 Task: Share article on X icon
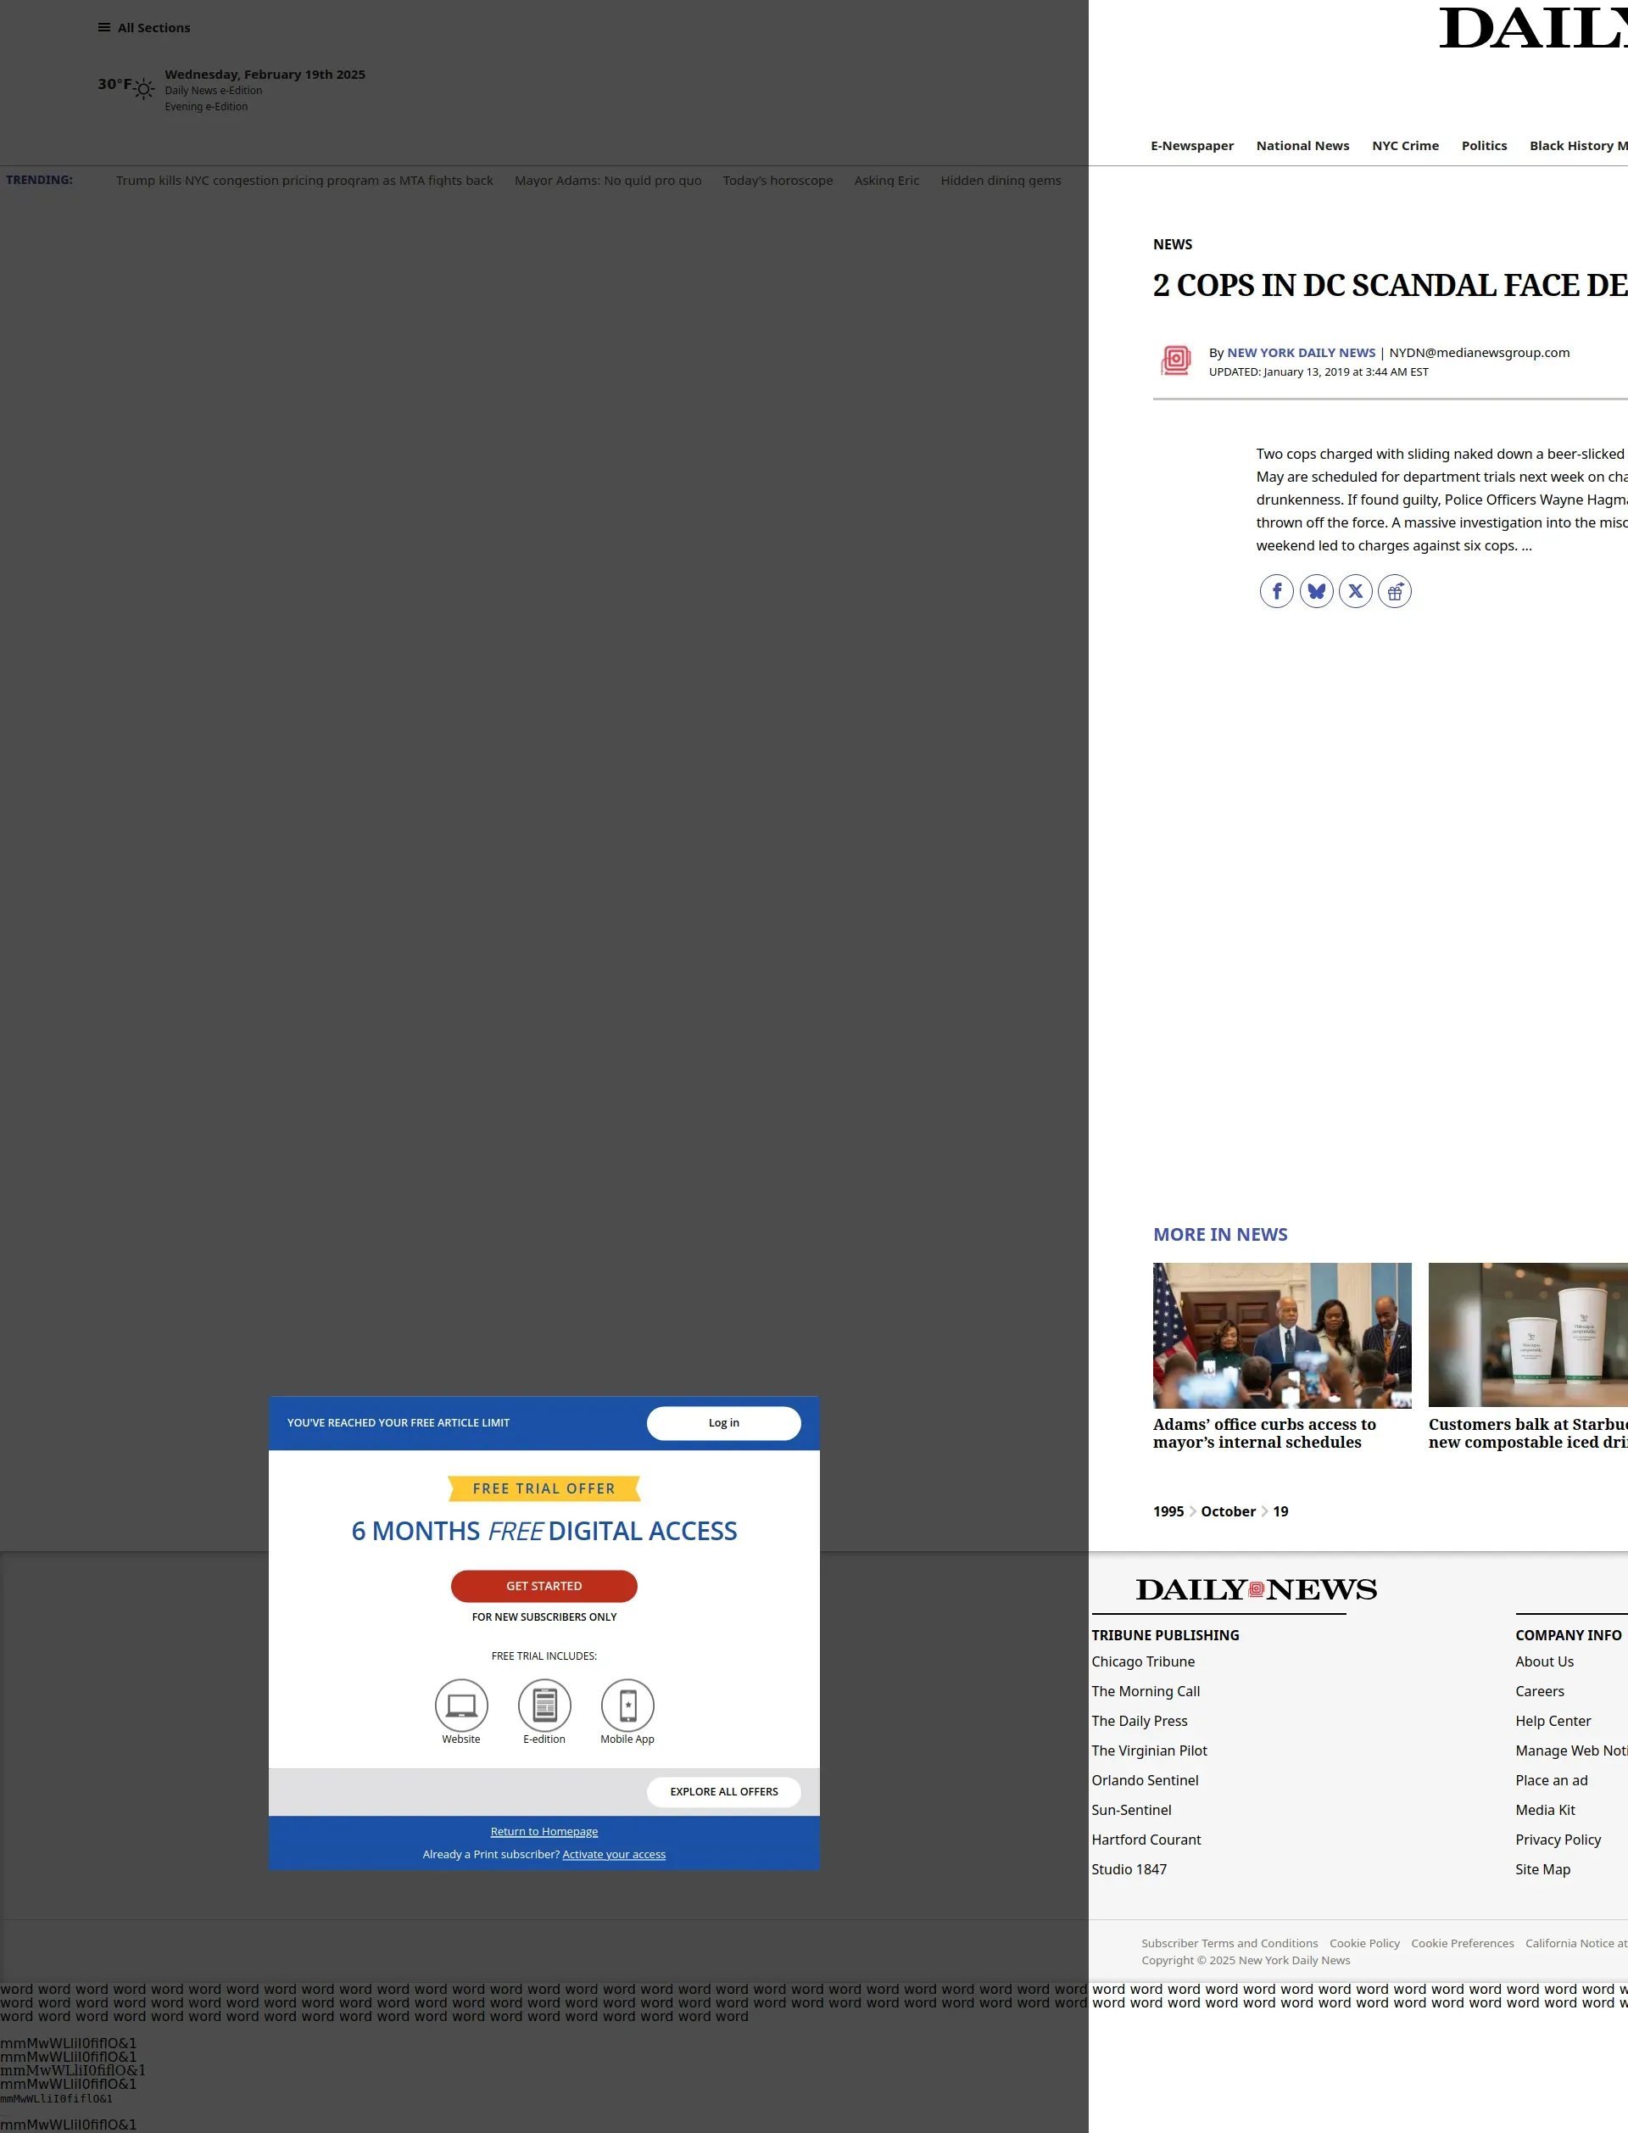click(x=1355, y=591)
